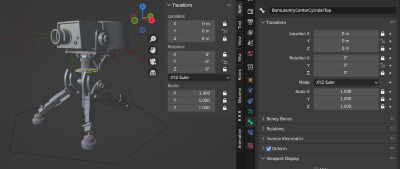Switch to the Tool sidebar tab

pyautogui.click(x=240, y=25)
